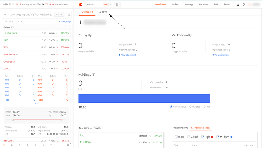Click the Kite logo icon

click(x=80, y=5)
